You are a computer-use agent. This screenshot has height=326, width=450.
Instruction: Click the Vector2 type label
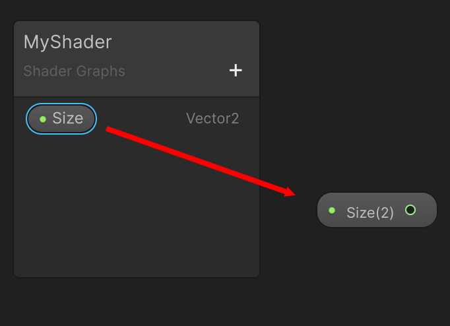pyautogui.click(x=212, y=119)
